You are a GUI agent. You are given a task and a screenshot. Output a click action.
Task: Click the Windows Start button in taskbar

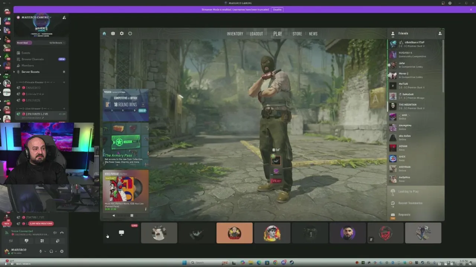click(x=184, y=263)
